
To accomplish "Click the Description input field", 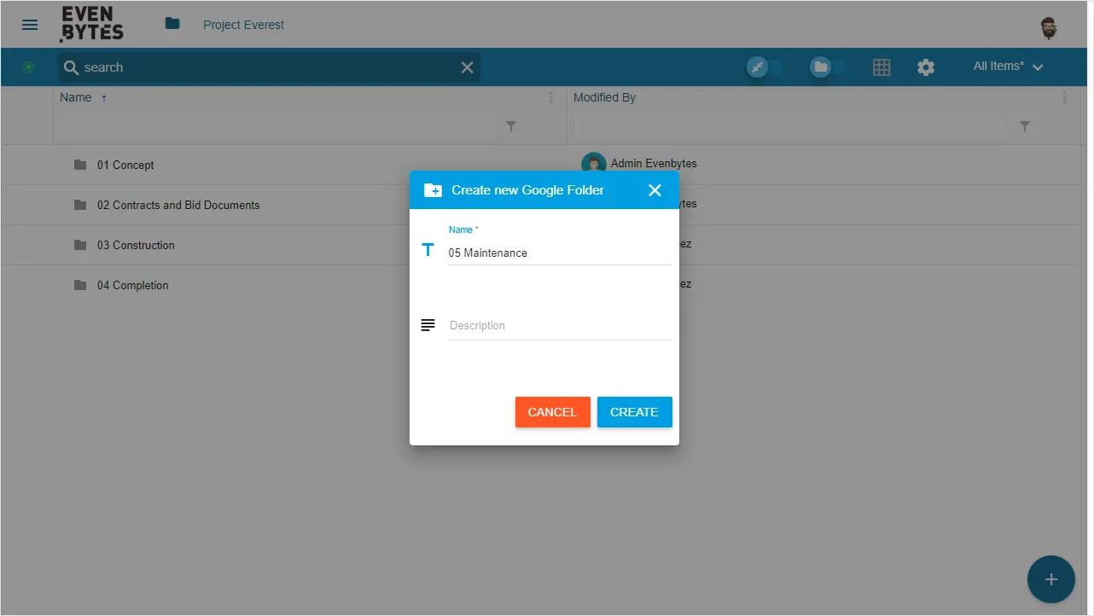I will (560, 326).
